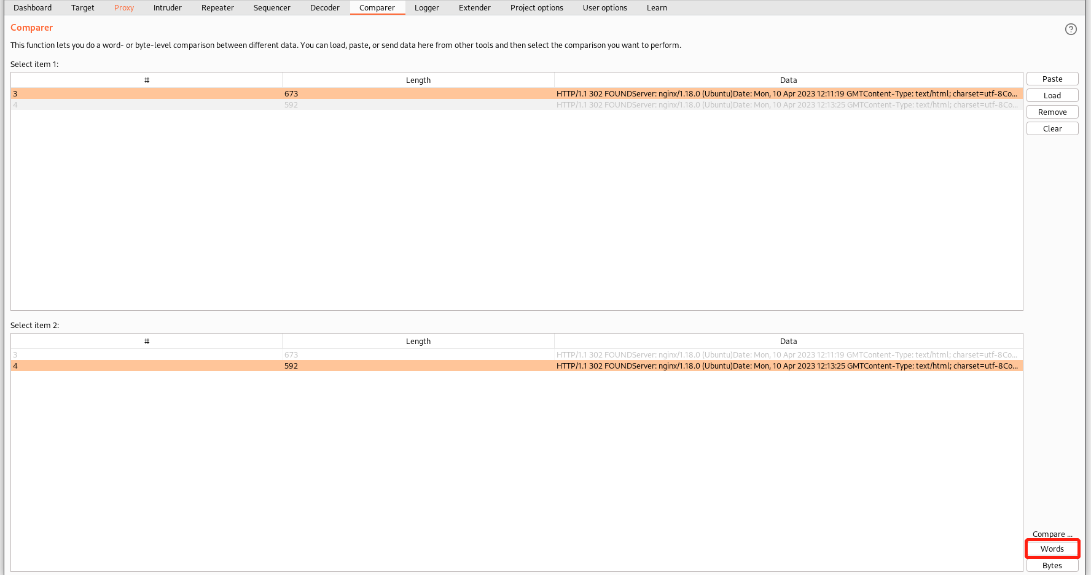Sort item 1 table by Length column
Image resolution: width=1091 pixels, height=575 pixels.
click(418, 80)
